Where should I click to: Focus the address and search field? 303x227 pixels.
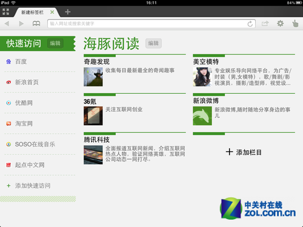click(151, 24)
